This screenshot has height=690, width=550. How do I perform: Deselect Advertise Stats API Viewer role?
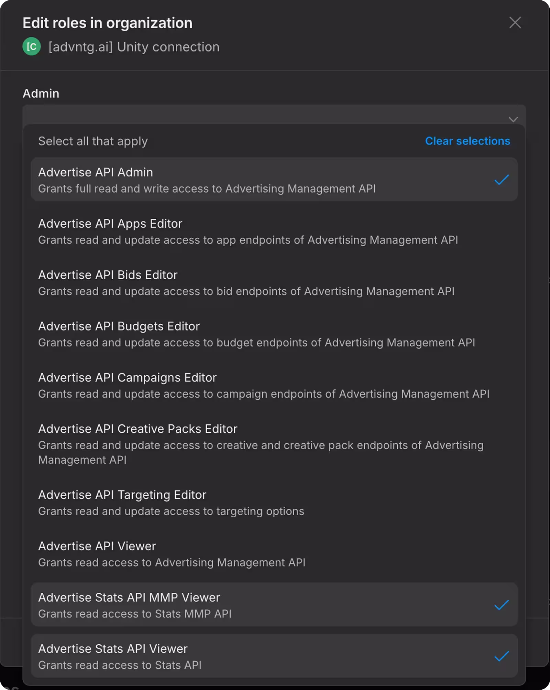[274, 656]
